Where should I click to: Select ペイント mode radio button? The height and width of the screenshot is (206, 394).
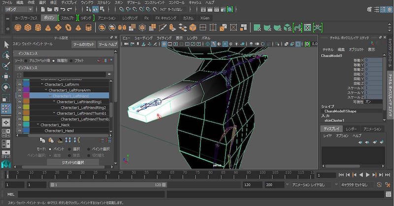(50, 148)
